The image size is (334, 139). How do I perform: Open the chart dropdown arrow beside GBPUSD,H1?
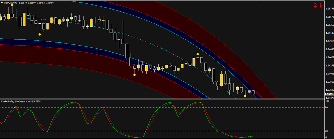click(2, 2)
